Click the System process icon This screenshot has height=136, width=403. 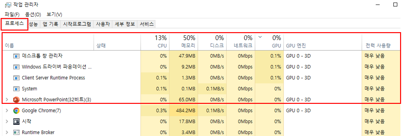click(x=16, y=89)
